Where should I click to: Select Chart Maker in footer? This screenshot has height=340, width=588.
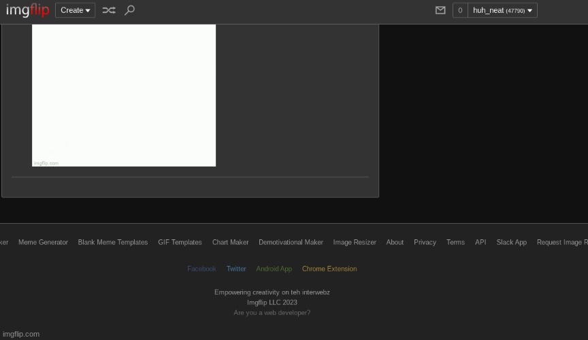pos(230,242)
